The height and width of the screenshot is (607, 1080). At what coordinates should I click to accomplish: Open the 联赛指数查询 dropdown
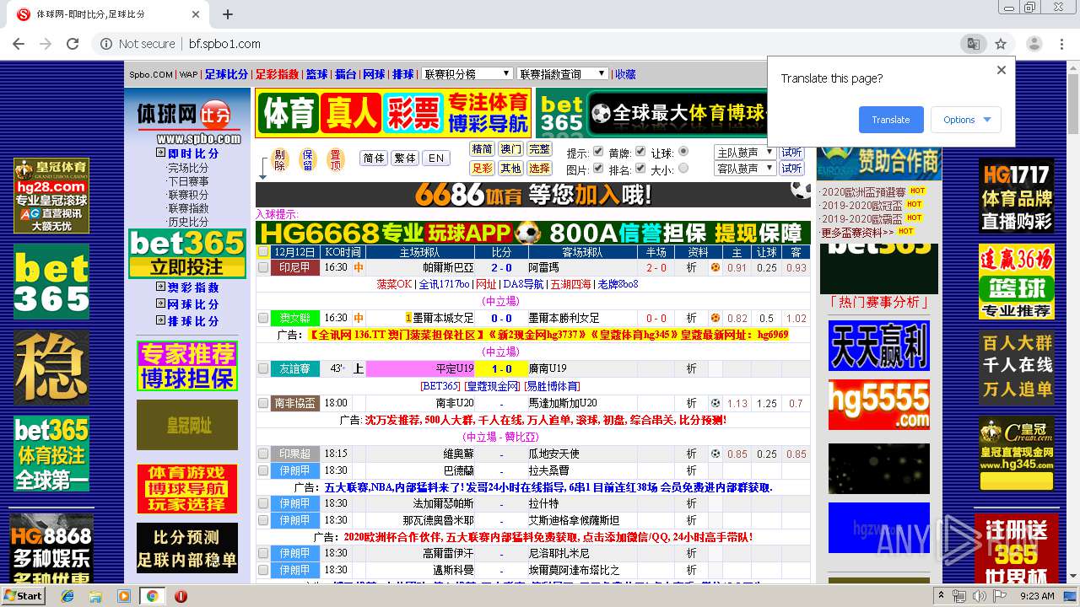(x=562, y=74)
